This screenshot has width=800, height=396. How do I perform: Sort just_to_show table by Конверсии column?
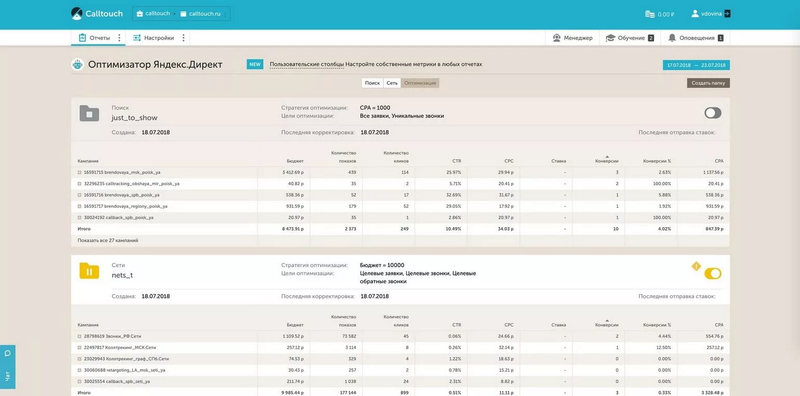pyautogui.click(x=606, y=161)
